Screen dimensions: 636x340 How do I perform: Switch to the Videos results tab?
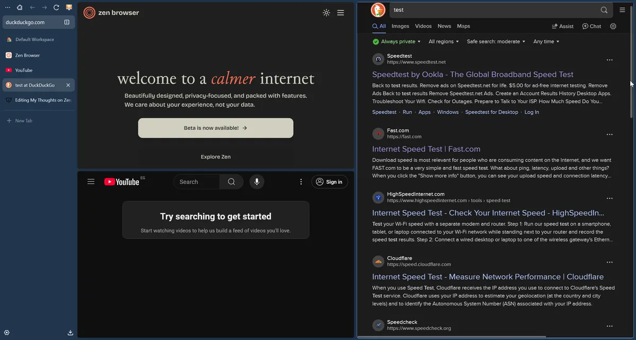pyautogui.click(x=423, y=26)
